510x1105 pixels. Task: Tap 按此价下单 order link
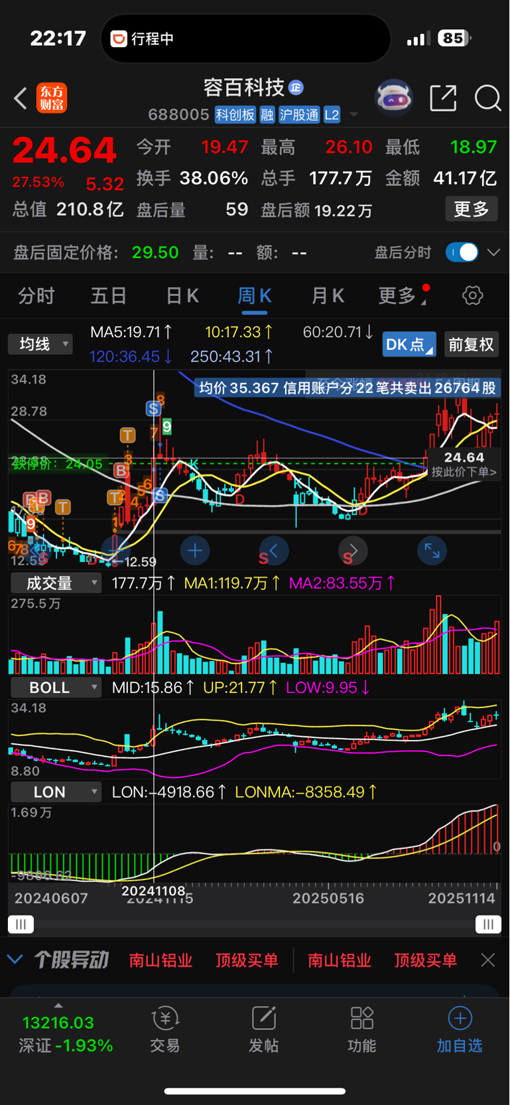pos(464,473)
